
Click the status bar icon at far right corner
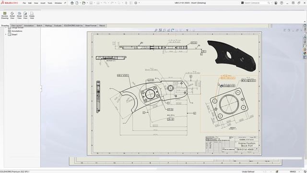[305, 172]
